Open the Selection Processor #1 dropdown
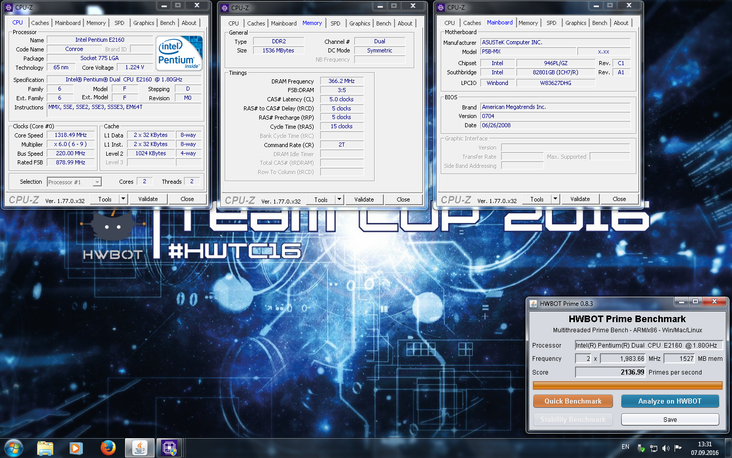The image size is (732, 458). pos(74,182)
